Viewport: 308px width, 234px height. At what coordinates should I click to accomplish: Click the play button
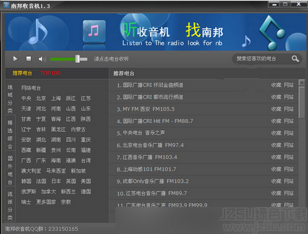point(15,59)
